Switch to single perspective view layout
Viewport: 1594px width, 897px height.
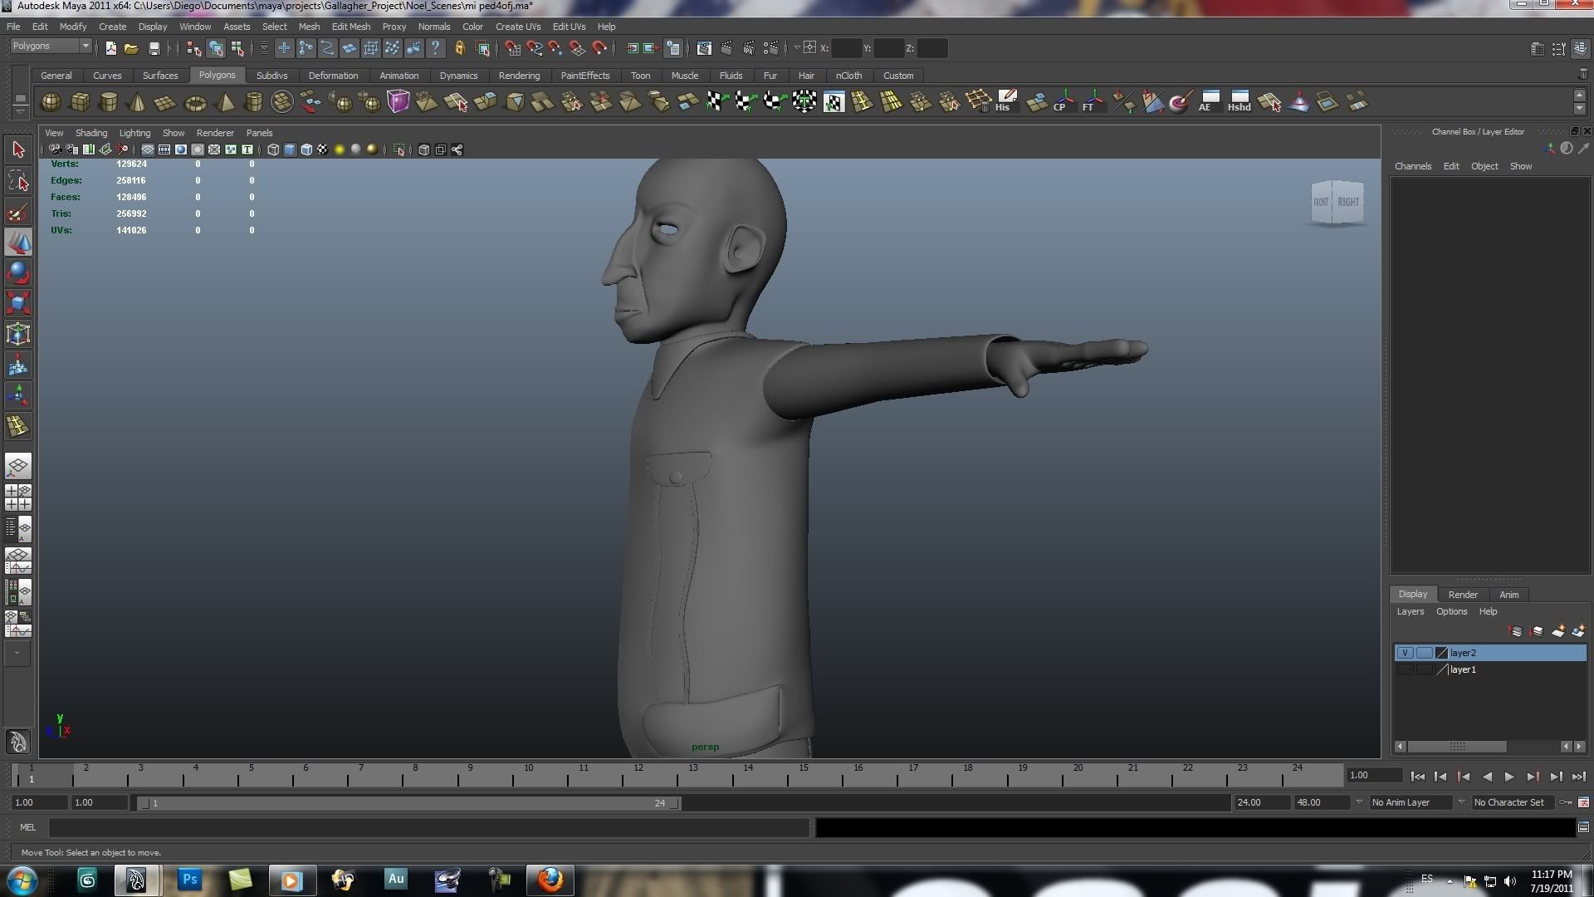[17, 465]
